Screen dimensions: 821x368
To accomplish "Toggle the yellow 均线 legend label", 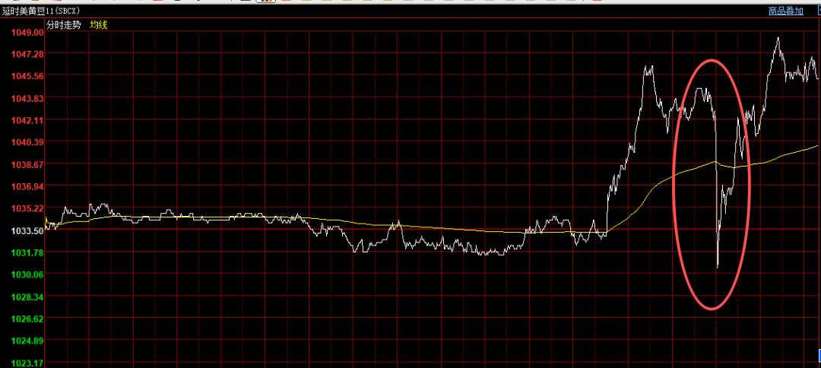I will (99, 25).
